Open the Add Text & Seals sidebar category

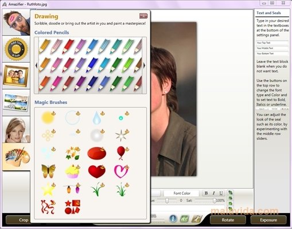coord(16,49)
